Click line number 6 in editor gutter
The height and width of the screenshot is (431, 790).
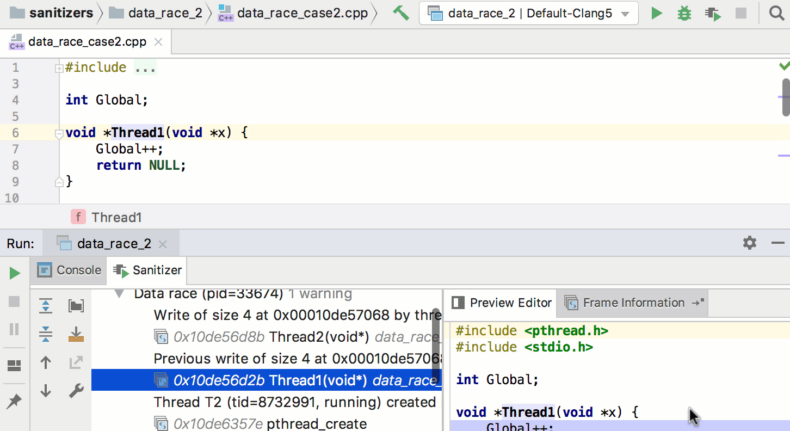[x=15, y=133]
